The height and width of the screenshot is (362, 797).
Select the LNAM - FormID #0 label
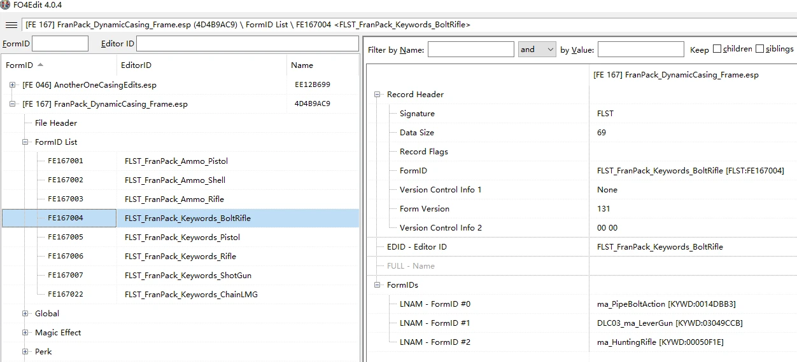pos(435,304)
